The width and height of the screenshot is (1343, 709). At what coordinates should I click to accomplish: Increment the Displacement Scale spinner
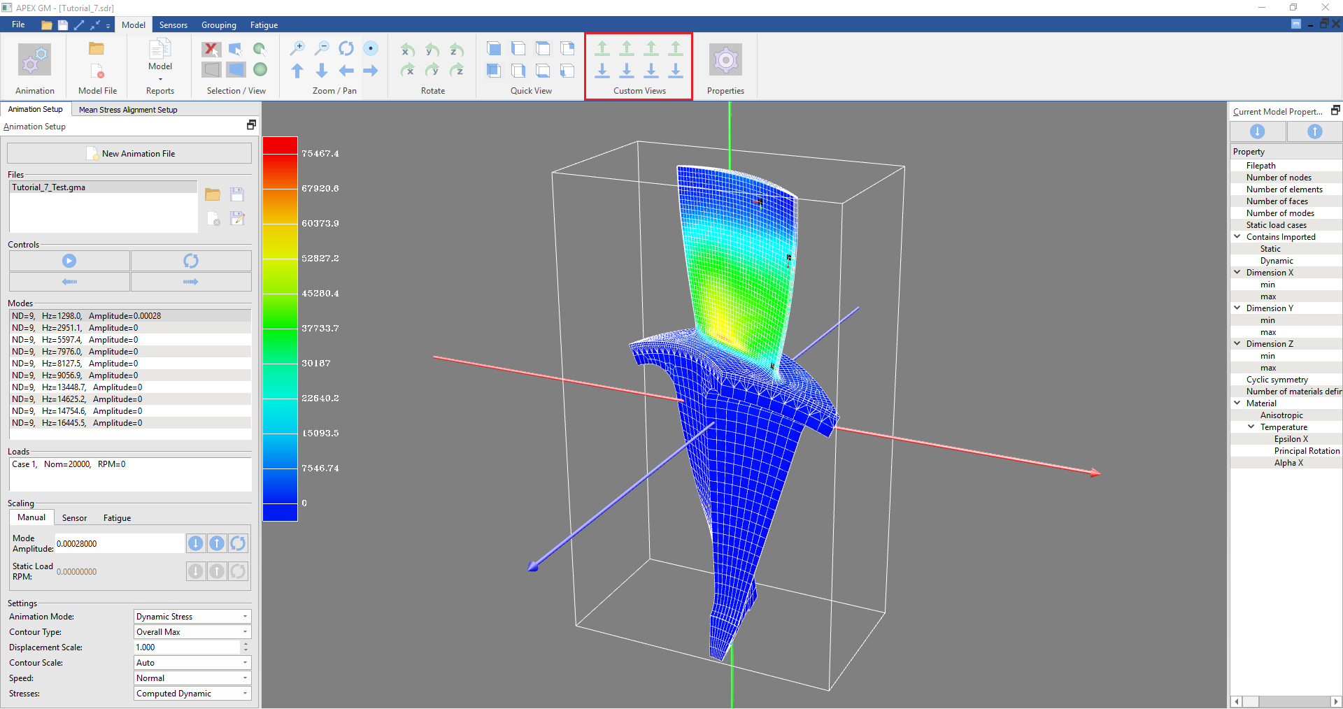click(246, 644)
